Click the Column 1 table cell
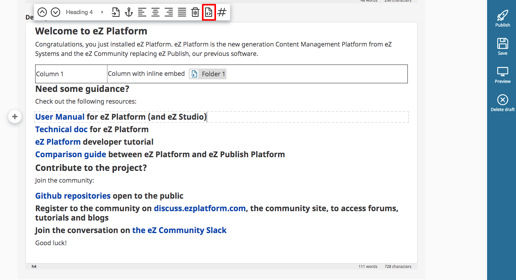This screenshot has height=280, width=516. 71,74
